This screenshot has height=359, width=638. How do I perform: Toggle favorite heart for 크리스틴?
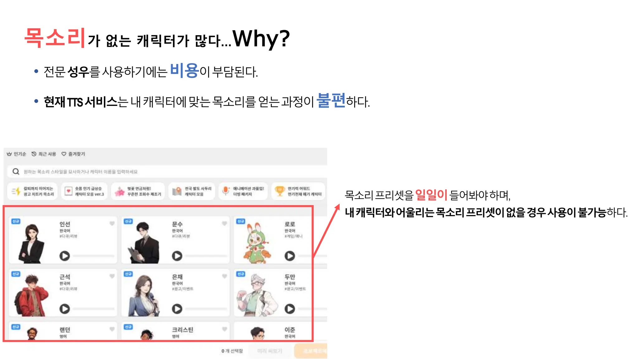click(224, 329)
